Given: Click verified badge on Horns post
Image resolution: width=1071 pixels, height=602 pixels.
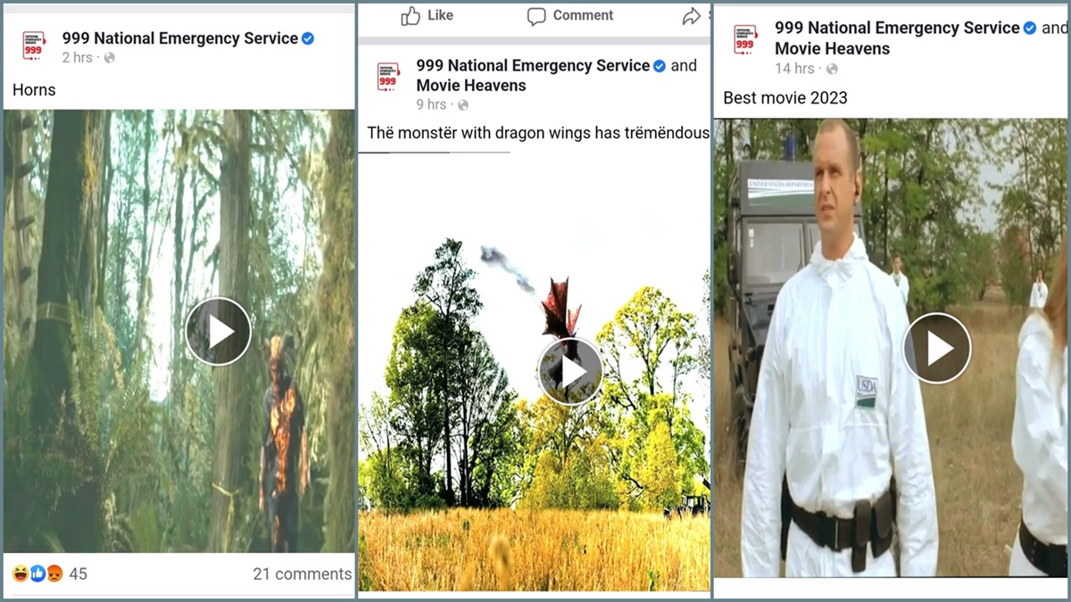Looking at the screenshot, I should pyautogui.click(x=308, y=38).
